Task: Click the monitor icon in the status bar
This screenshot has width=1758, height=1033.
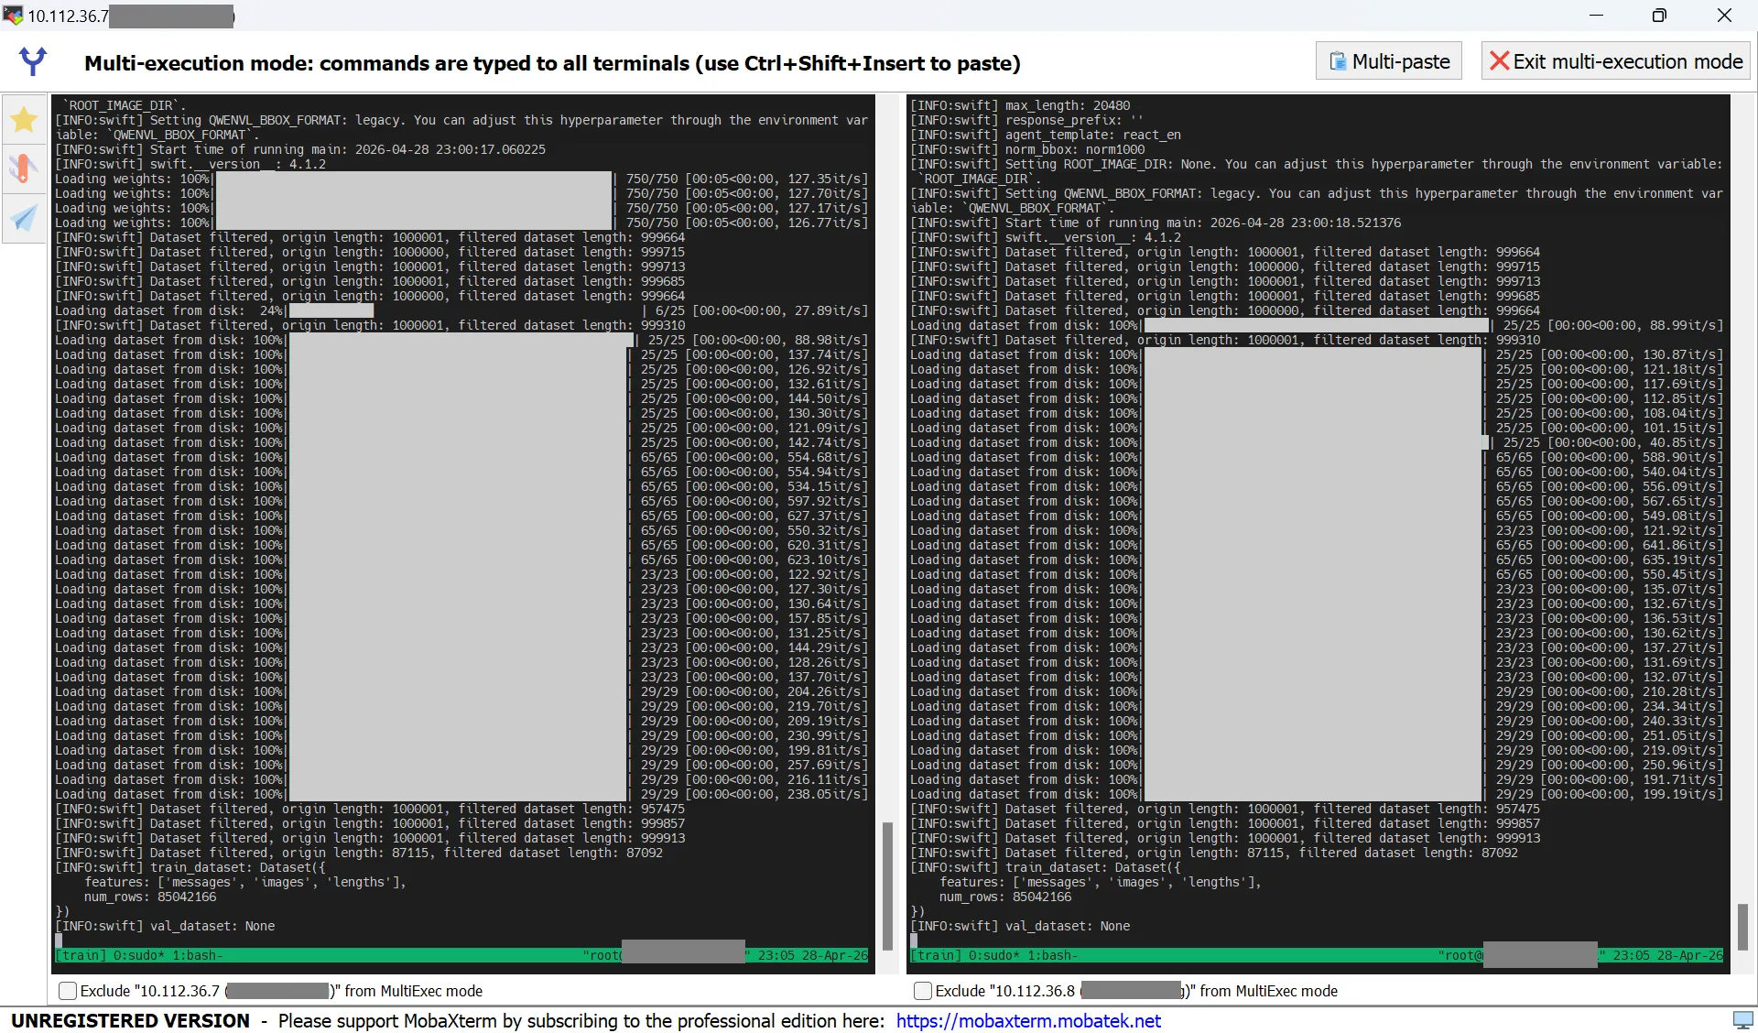Action: point(1742,1020)
